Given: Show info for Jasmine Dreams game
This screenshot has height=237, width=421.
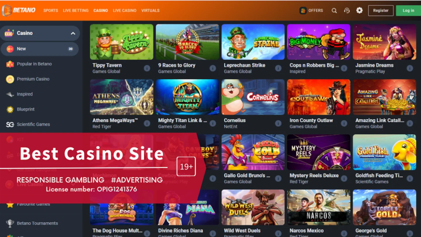Looking at the screenshot, I should click(410, 68).
